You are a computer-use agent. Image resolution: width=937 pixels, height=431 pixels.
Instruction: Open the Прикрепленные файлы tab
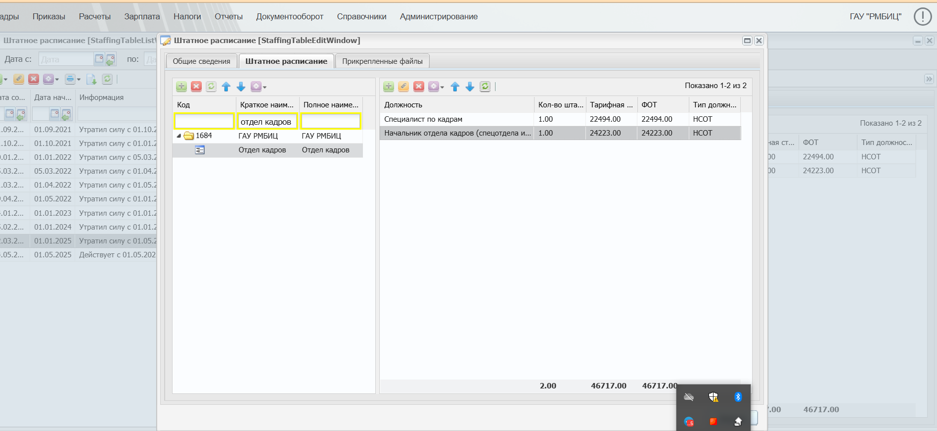(382, 61)
